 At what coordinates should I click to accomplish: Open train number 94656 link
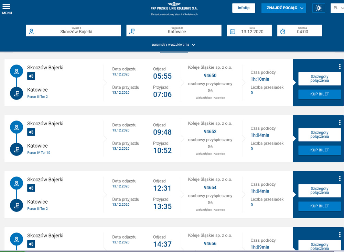[x=210, y=244]
